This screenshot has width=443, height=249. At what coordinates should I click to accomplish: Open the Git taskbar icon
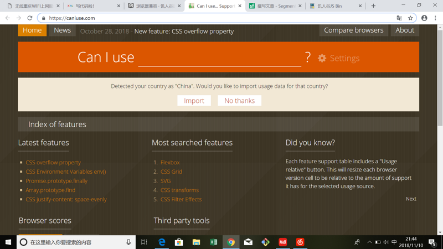tap(265, 242)
